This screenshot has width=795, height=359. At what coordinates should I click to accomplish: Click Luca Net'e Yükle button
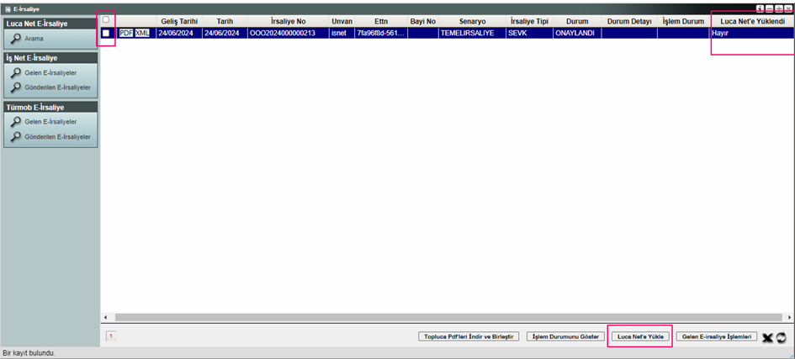point(640,337)
